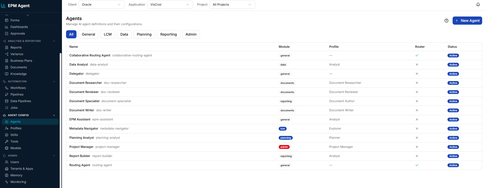Screen dimensions: 486x188
Task: Click router X for Data Analyst
Action: click(417, 65)
